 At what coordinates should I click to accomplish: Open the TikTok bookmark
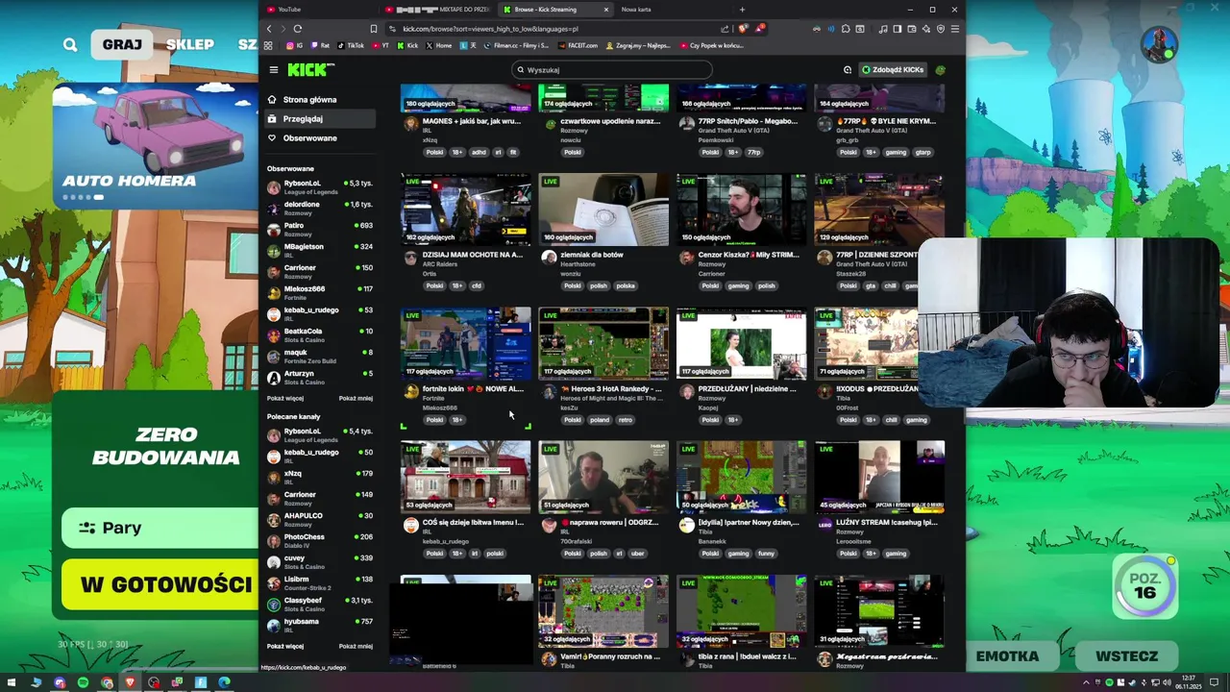351,45
